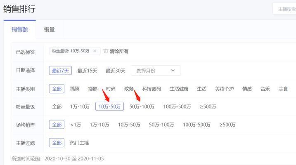The height and width of the screenshot is (165, 296).
Task: Focus the 主播搜索 search field
Action: 284,9
